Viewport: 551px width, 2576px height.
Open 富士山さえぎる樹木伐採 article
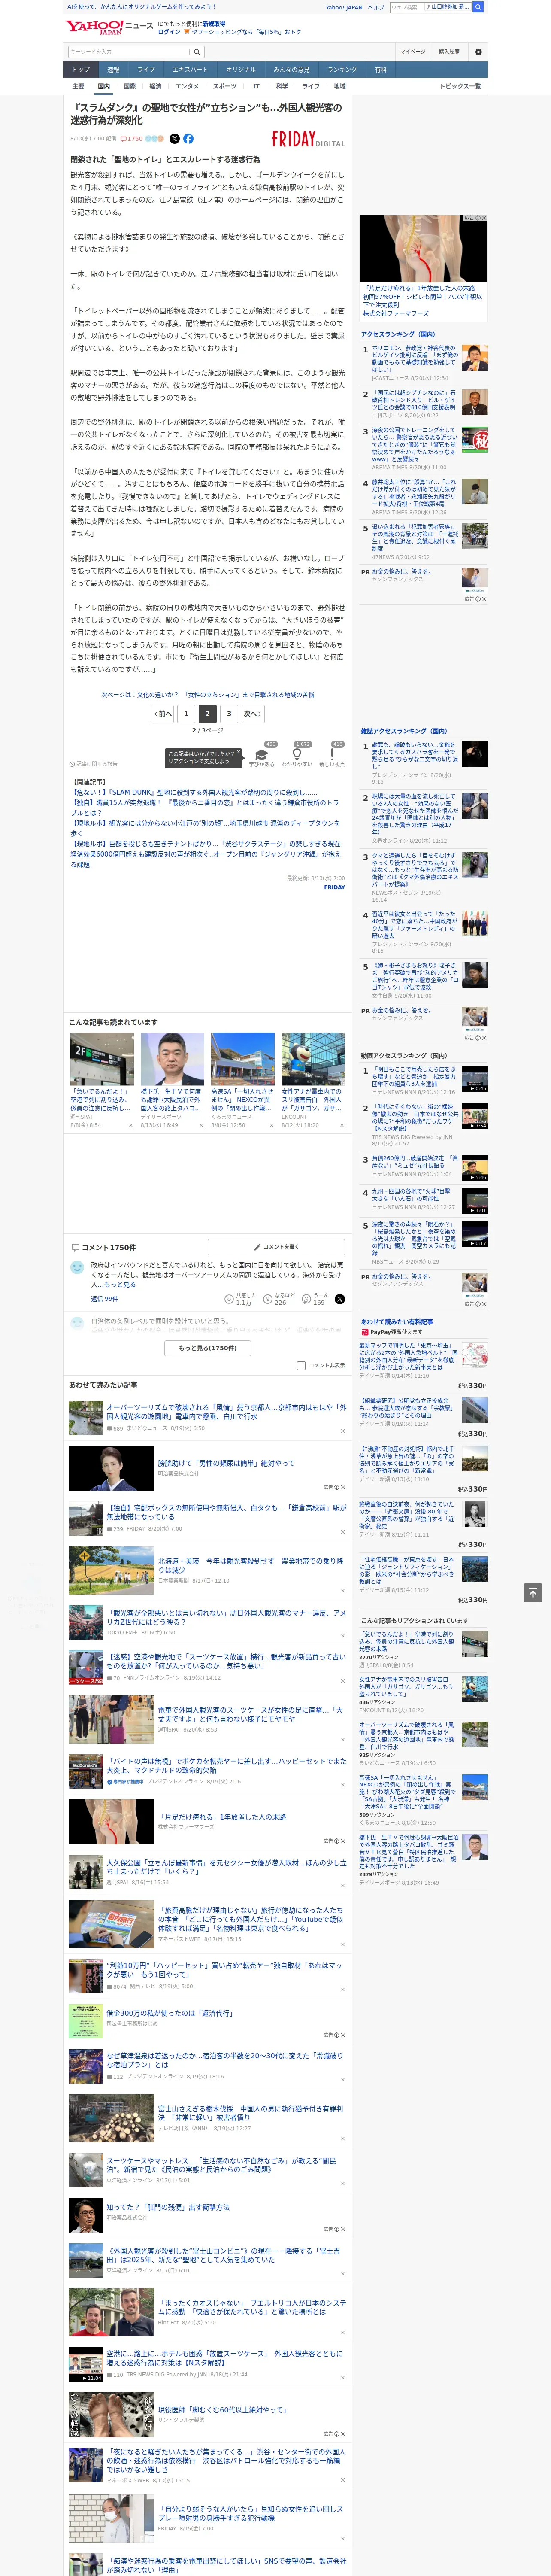250,2113
